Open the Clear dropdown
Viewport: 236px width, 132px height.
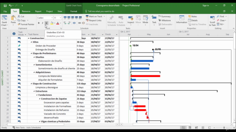click(x=222, y=21)
